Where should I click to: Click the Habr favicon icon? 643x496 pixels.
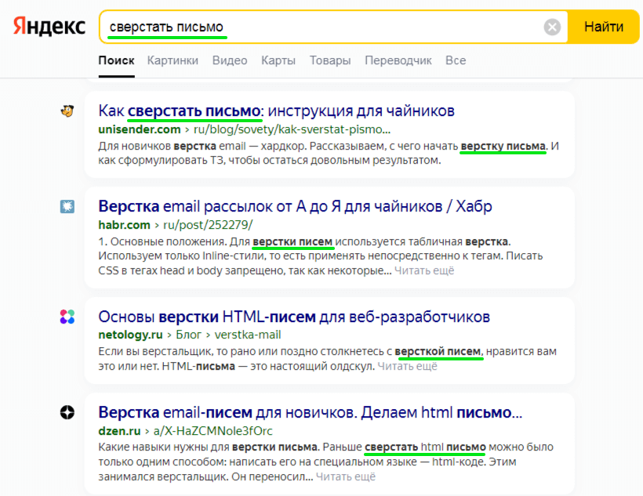coord(67,206)
